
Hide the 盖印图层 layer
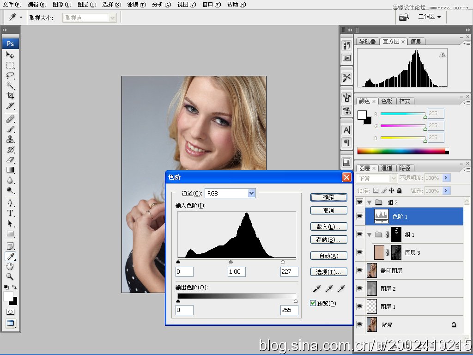(359, 270)
